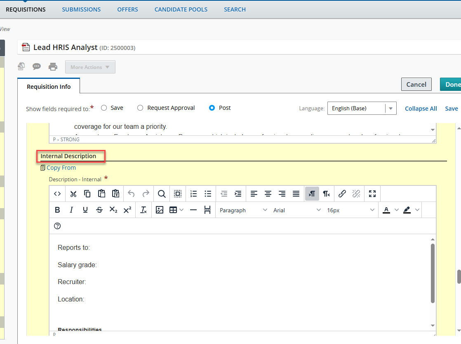Apply subscript formatting
Screen dimensions: 461x344
click(x=113, y=210)
